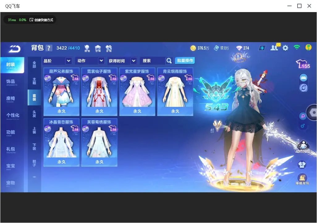
Task: Select the 下装 bottoms subcategory
Action: pos(34,147)
